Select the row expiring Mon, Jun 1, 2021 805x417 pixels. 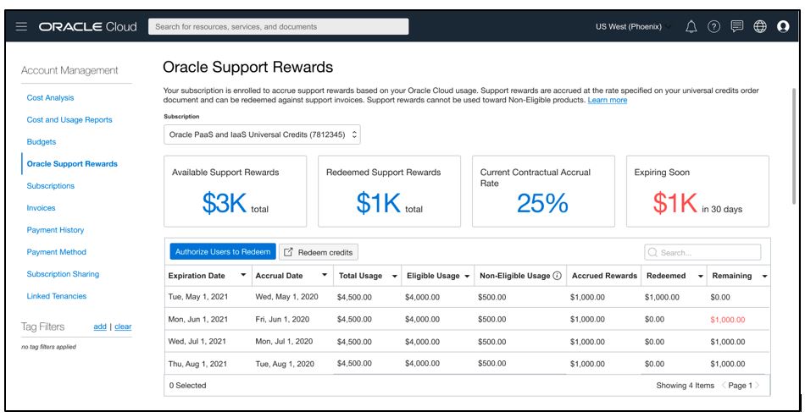tap(467, 319)
